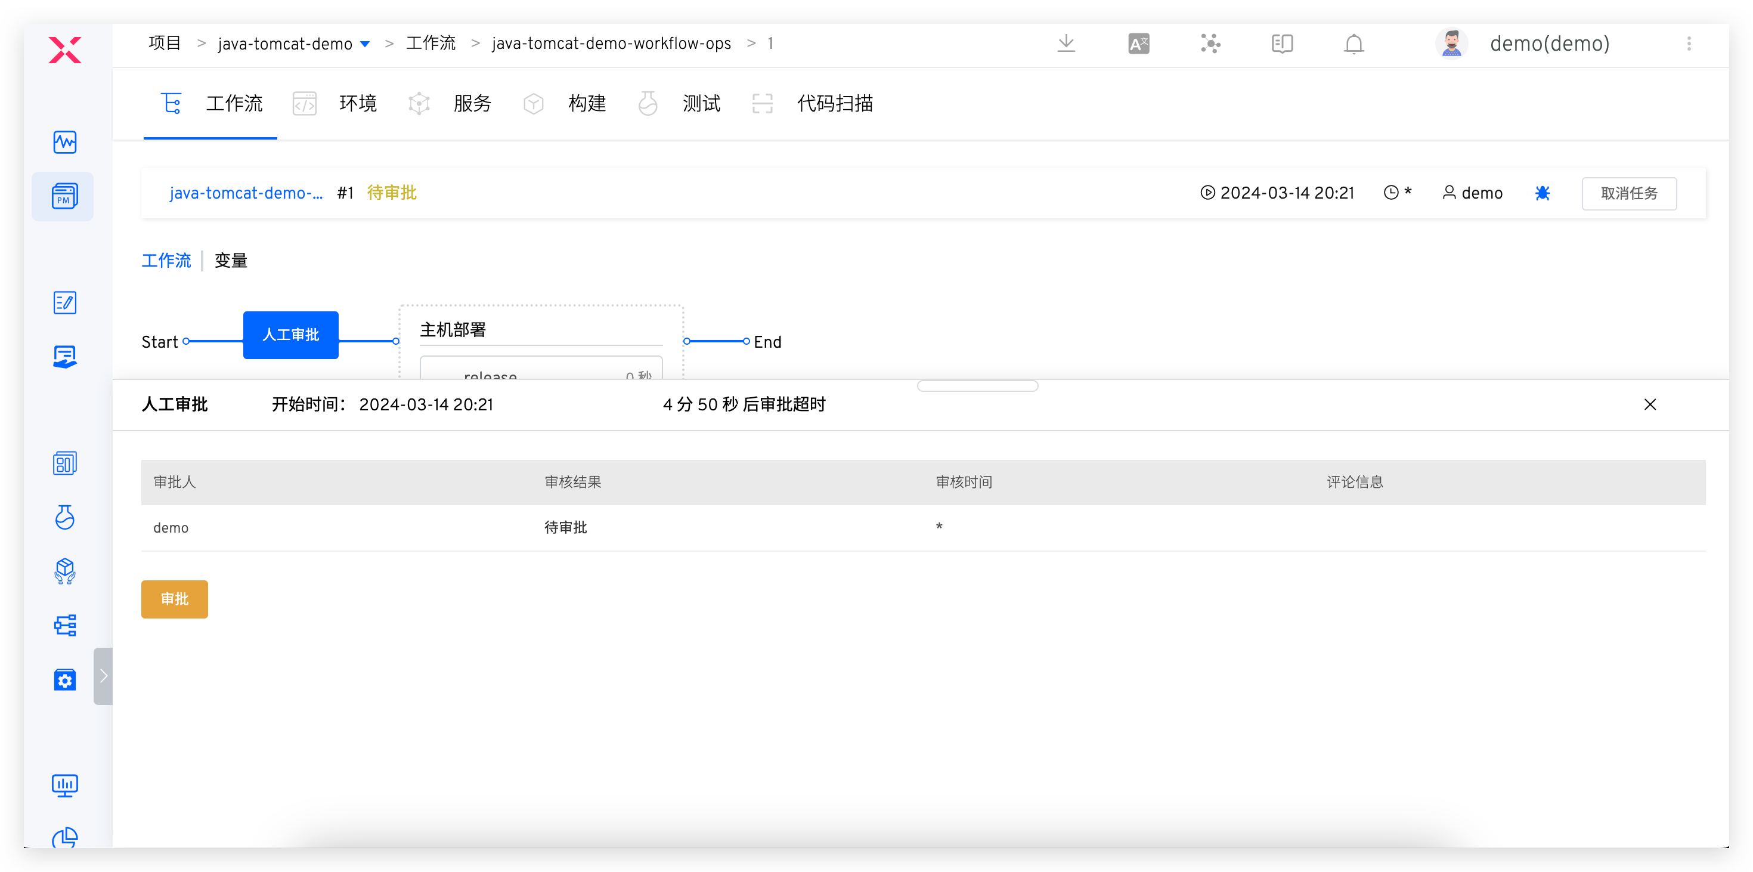
Task: Click the 审批人 column header
Action: coord(174,483)
